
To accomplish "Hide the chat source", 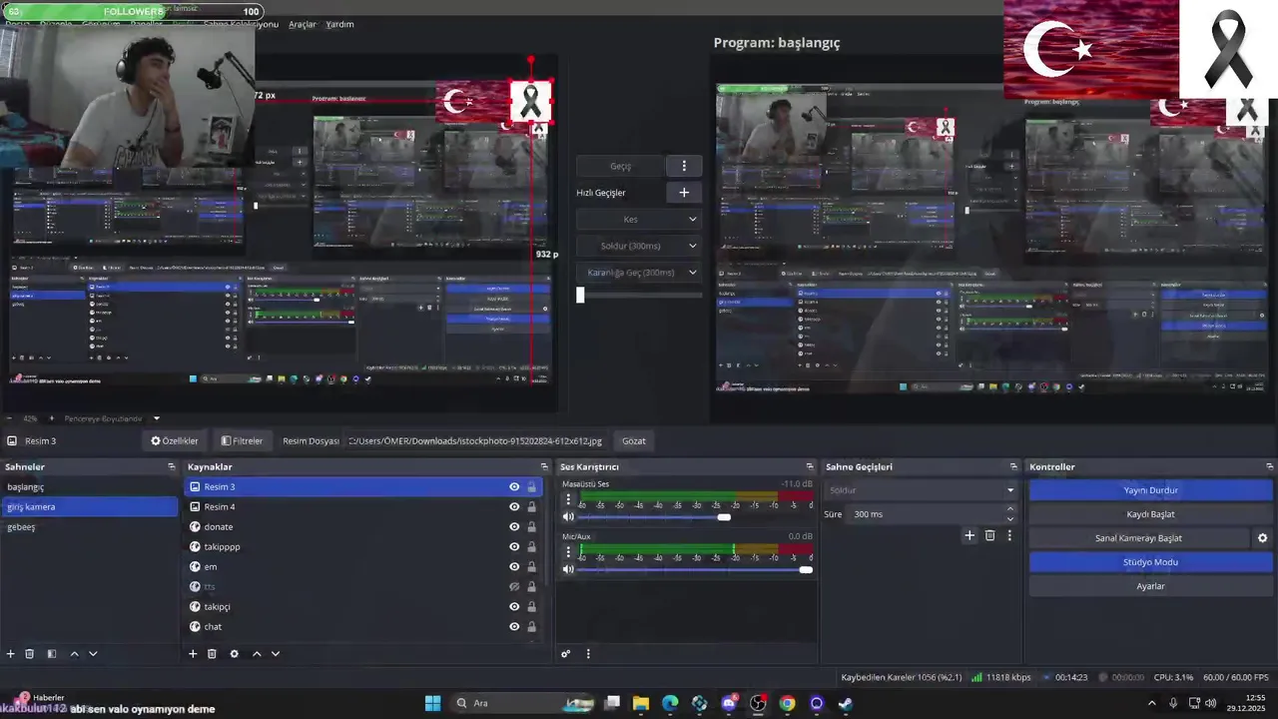I will pyautogui.click(x=514, y=626).
